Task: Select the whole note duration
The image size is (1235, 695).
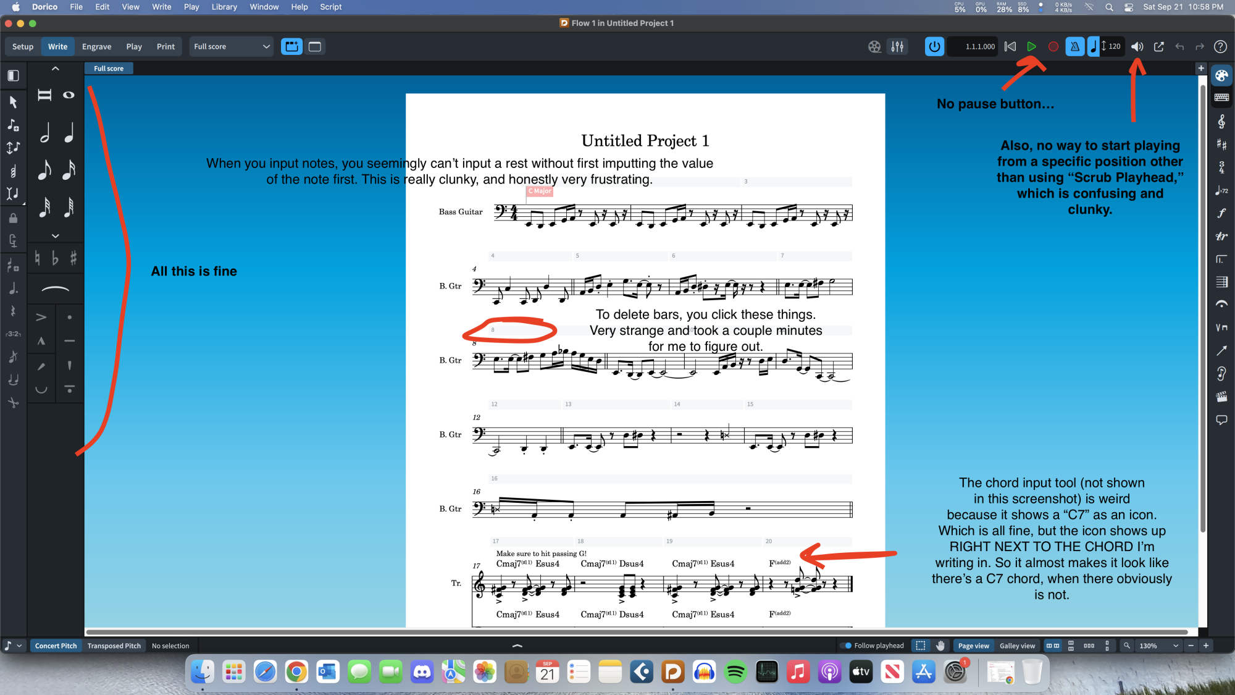Action: click(69, 95)
